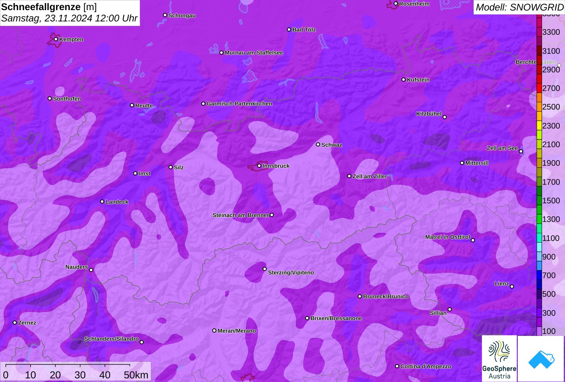
Task: Click the Zernez location dot
Action: tap(15, 323)
